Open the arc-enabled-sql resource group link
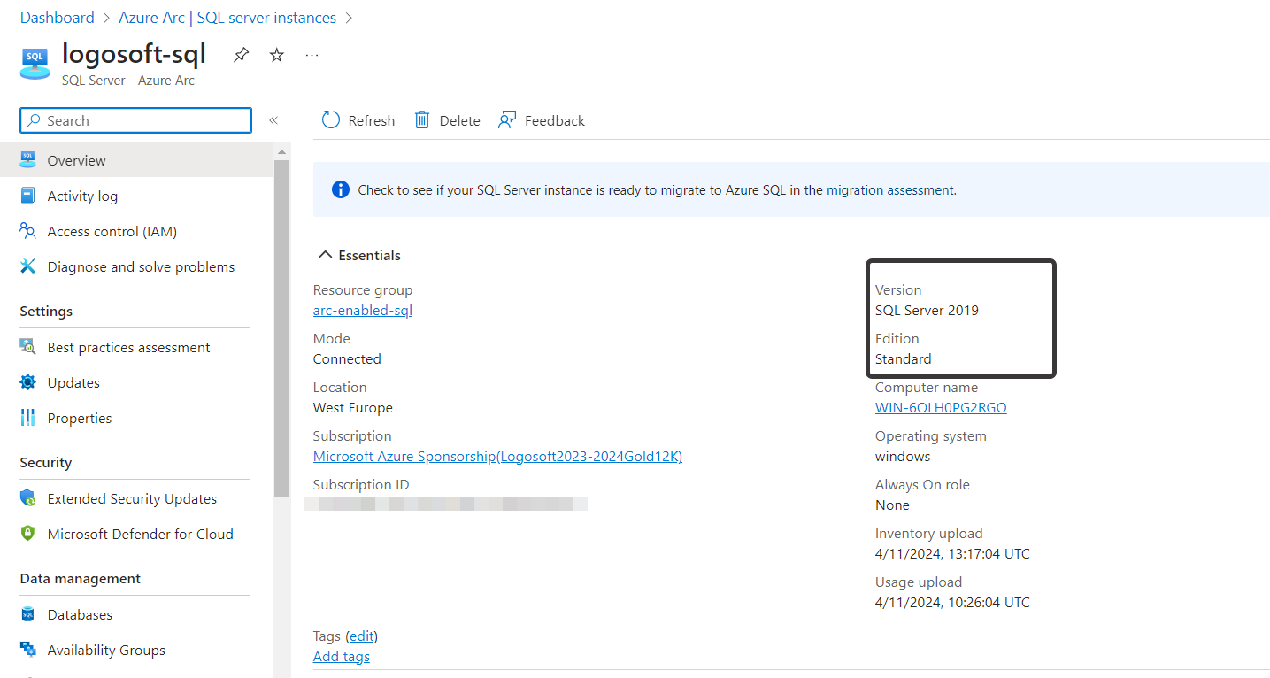The width and height of the screenshot is (1270, 678). (362, 310)
